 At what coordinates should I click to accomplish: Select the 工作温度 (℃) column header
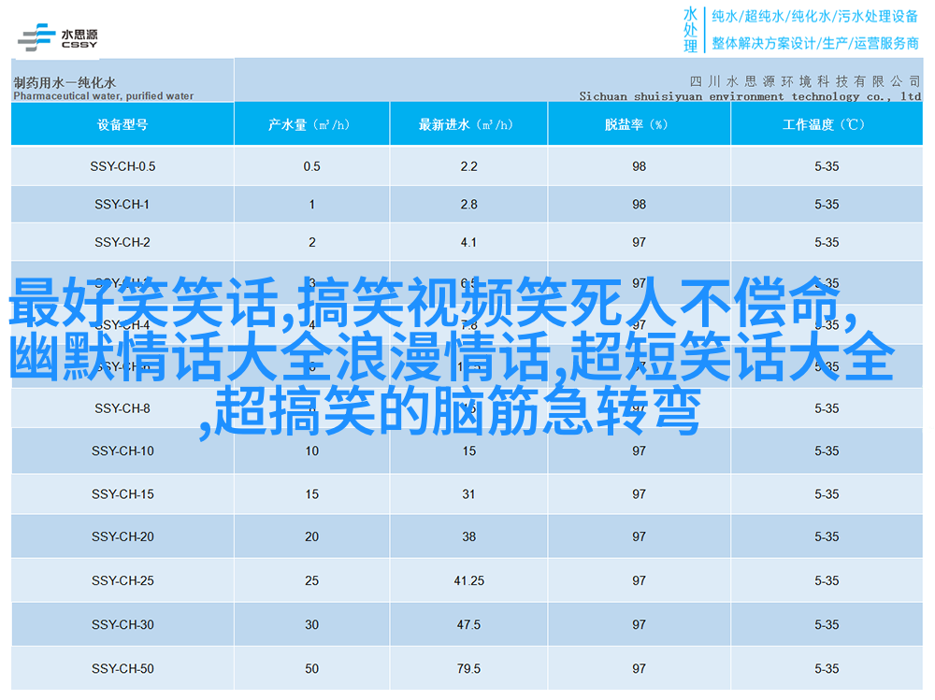(x=826, y=124)
